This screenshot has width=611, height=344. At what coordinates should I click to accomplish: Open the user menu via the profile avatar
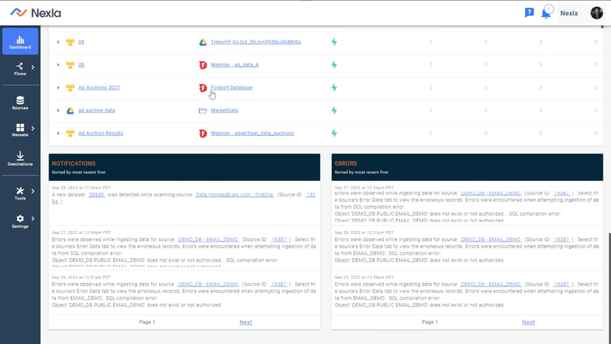pyautogui.click(x=597, y=13)
